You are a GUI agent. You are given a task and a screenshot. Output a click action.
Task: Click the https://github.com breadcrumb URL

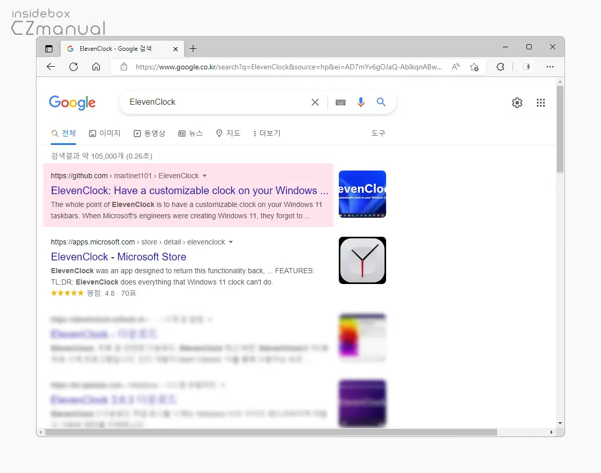(79, 176)
